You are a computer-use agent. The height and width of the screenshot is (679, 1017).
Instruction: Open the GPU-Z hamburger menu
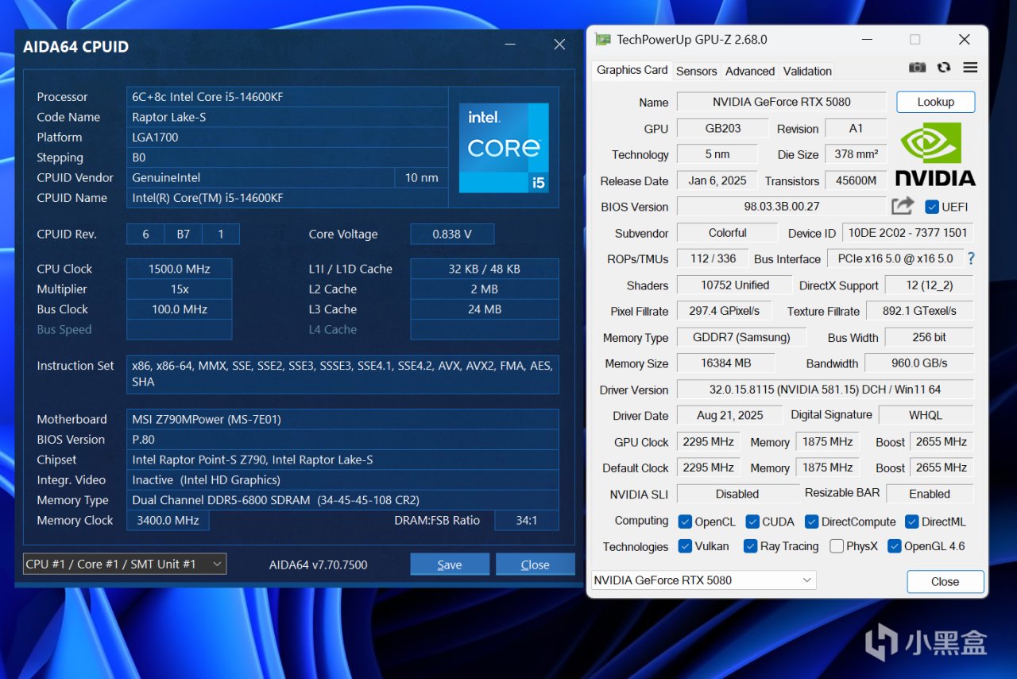pyautogui.click(x=970, y=68)
